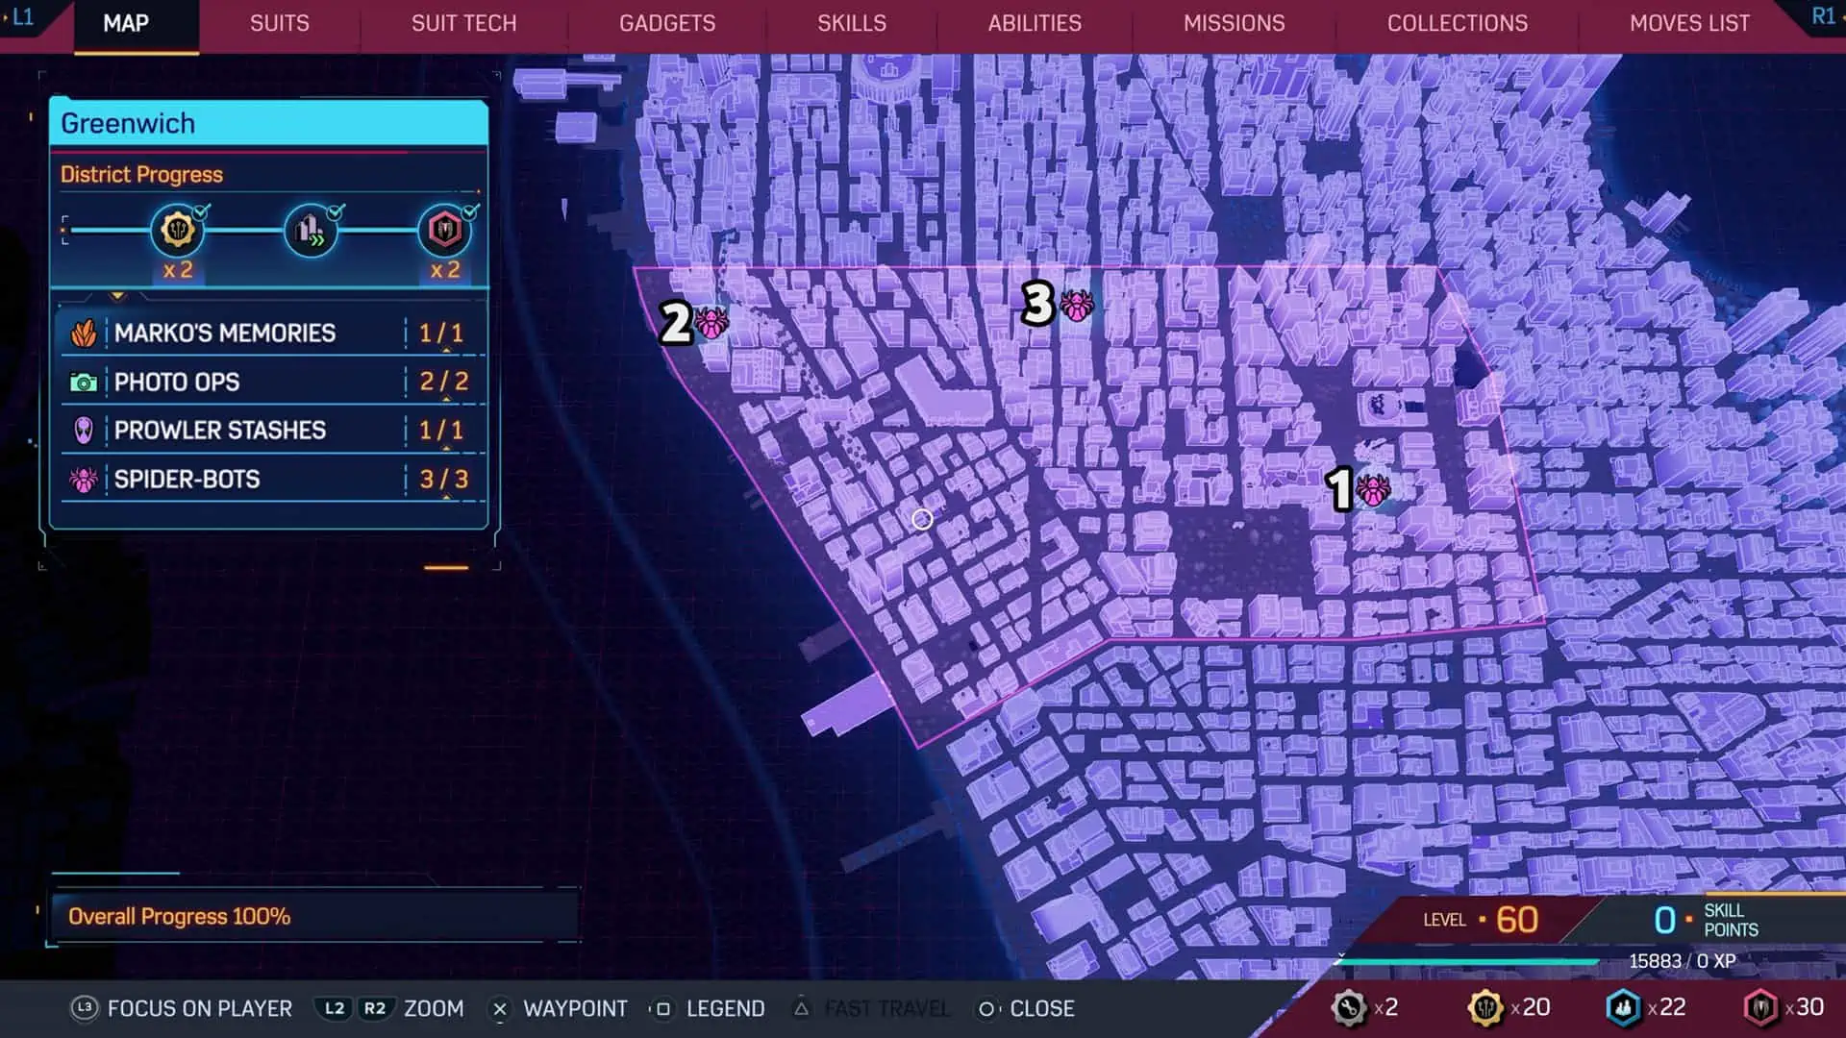Click the LEVEL 60 indicator
This screenshot has width=1846, height=1038.
(1481, 920)
